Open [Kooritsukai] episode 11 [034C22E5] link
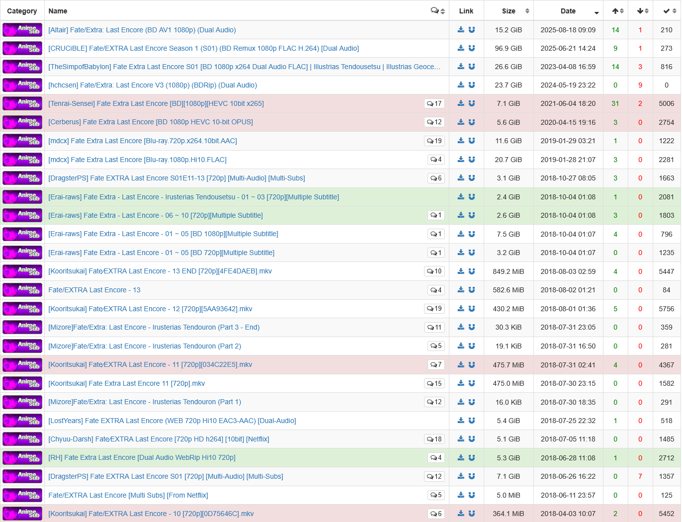 [x=150, y=364]
